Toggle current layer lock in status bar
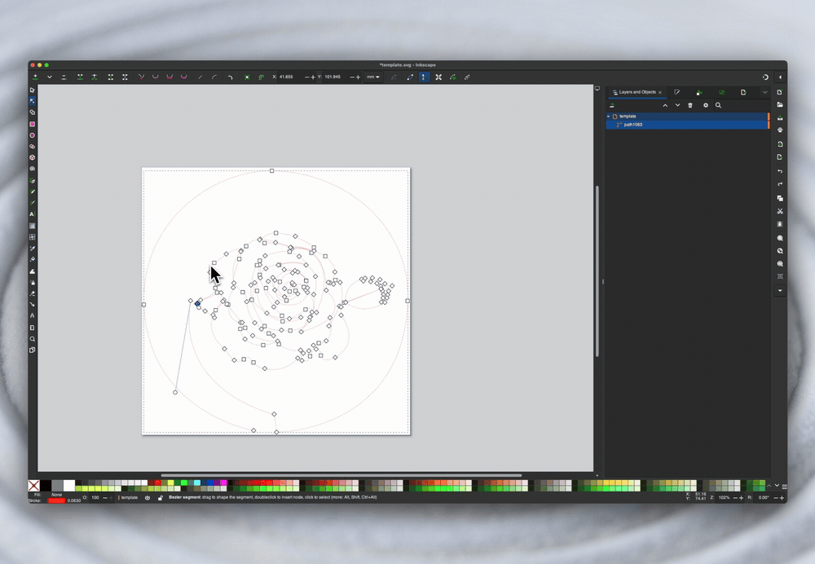This screenshot has width=815, height=564. (160, 498)
